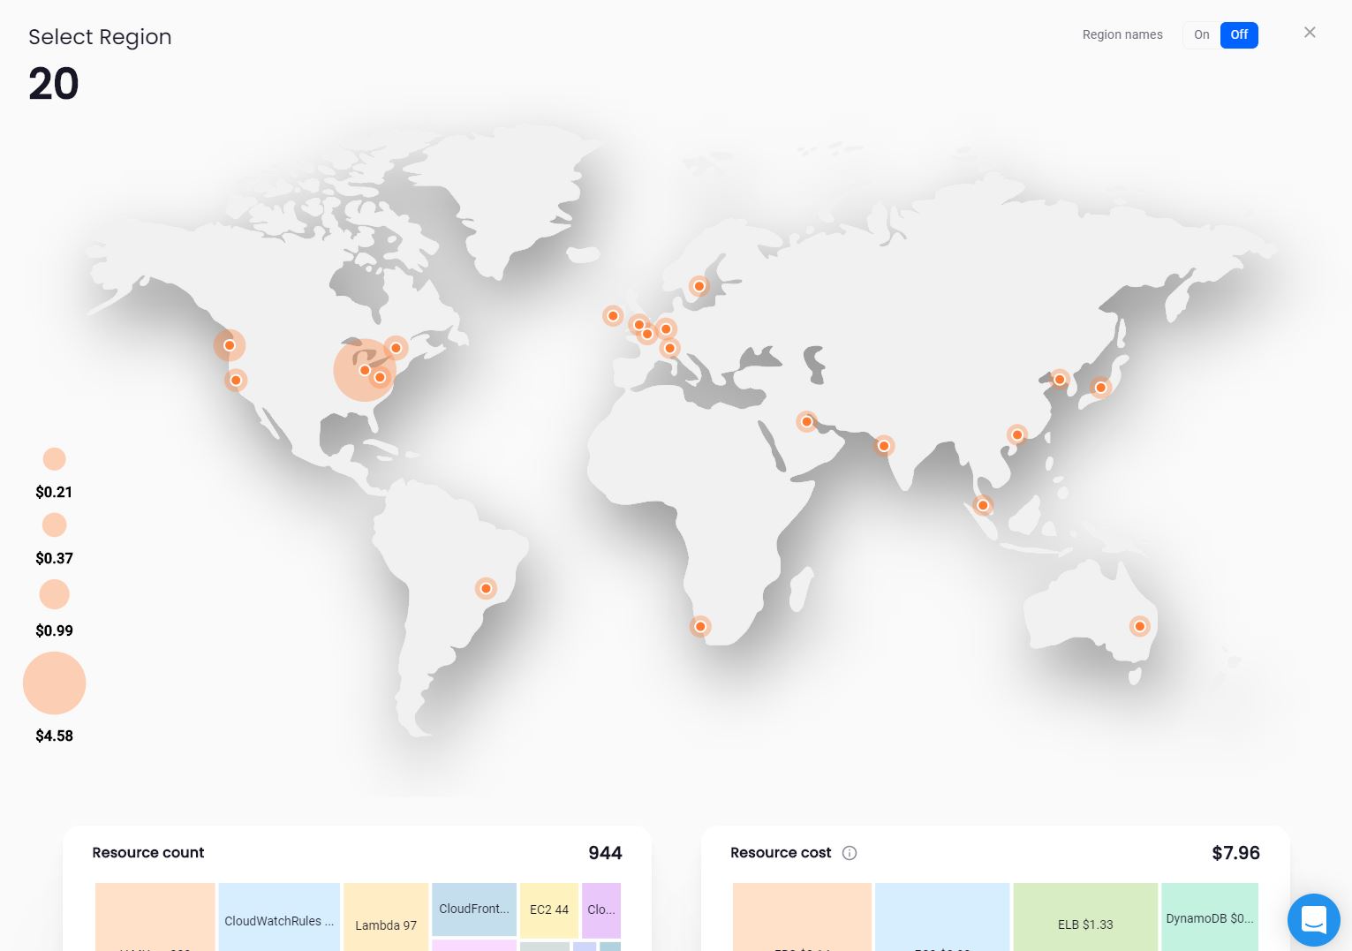Select the Canada Montreal region marker

click(396, 348)
